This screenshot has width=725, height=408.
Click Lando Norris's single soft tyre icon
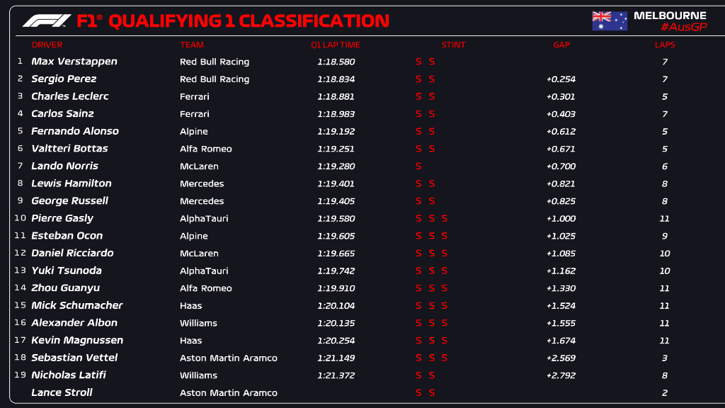(x=418, y=166)
